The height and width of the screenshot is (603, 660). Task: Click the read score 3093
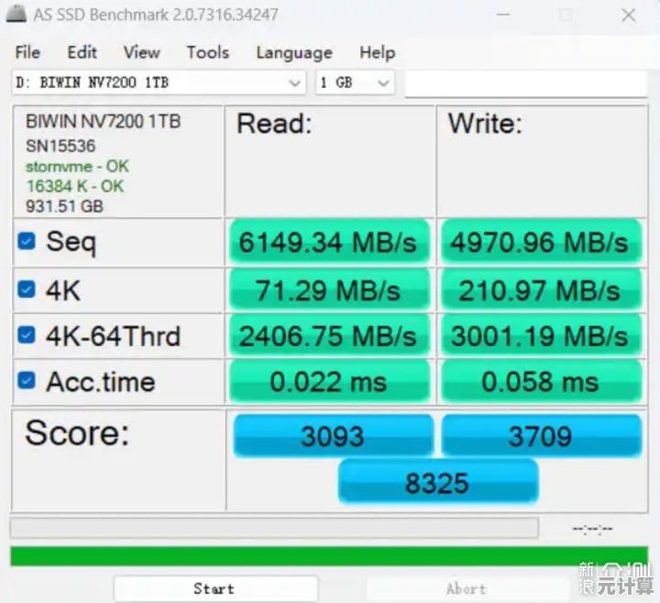click(334, 435)
